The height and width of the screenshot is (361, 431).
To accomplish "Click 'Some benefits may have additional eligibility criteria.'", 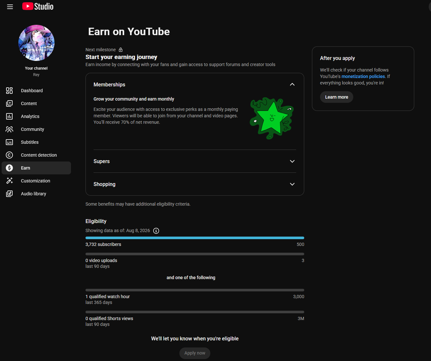I will coord(138,204).
